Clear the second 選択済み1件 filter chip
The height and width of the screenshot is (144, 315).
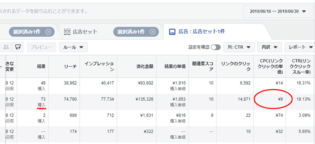[x=152, y=32]
